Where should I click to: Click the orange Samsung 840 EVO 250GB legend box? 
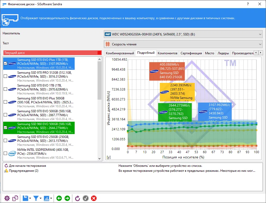click(167, 71)
